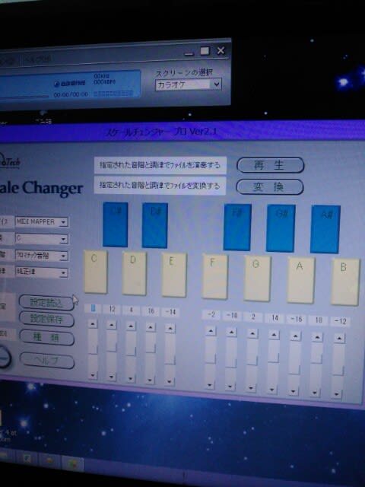Click the C# black piano key
Screen dimensions: 365x487
pyautogui.click(x=115, y=224)
